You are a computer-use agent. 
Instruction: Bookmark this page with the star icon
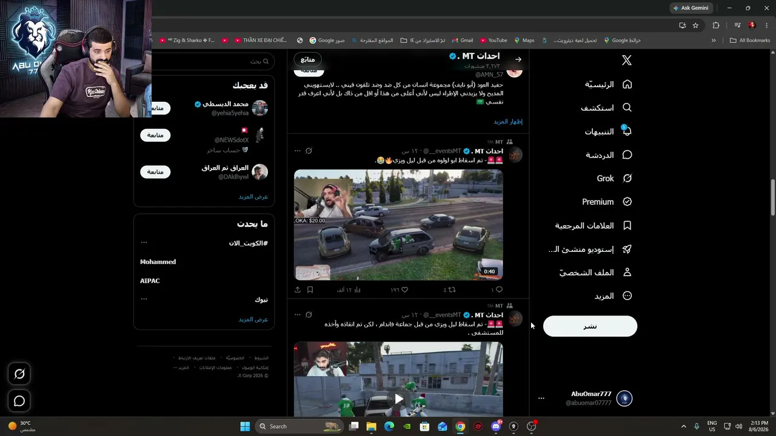[695, 25]
